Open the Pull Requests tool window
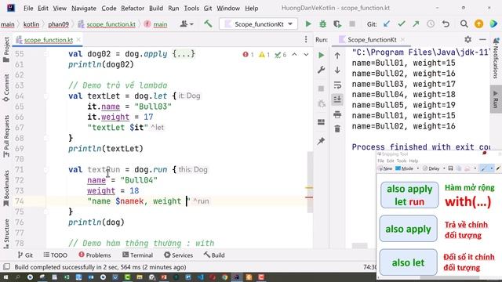 point(6,136)
